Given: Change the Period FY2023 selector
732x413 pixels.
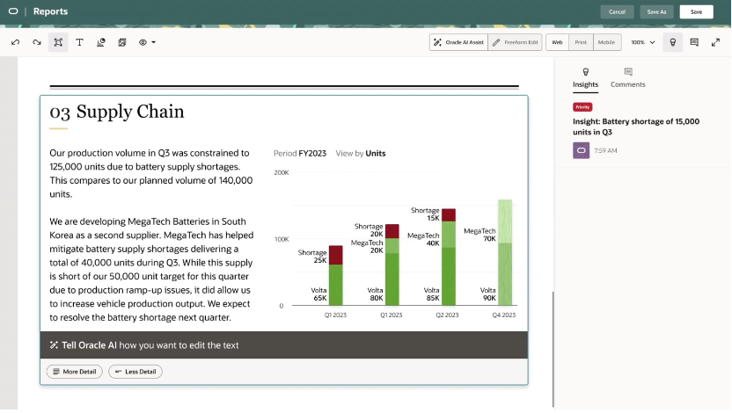Looking at the screenshot, I should pyautogui.click(x=300, y=154).
